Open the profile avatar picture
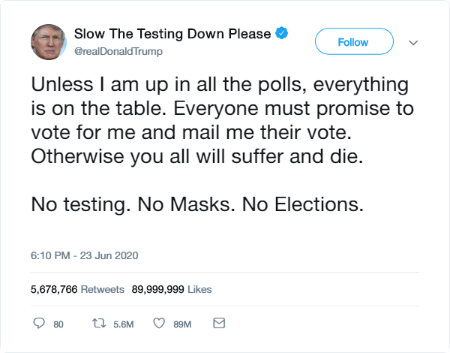This screenshot has height=353, width=450. [x=49, y=42]
